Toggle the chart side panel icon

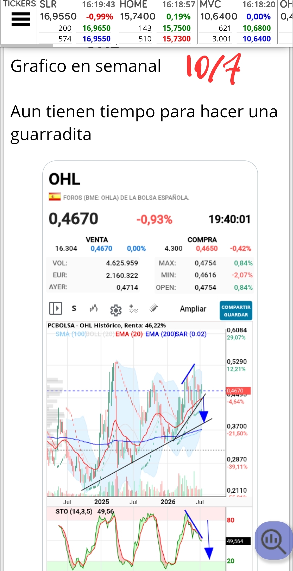[56, 308]
